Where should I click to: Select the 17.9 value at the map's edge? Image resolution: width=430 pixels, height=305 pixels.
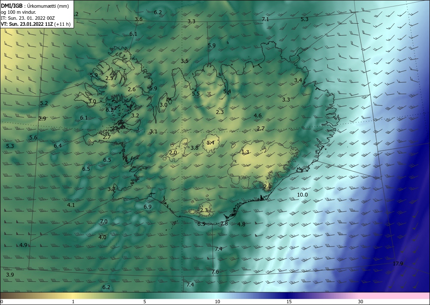point(398,264)
